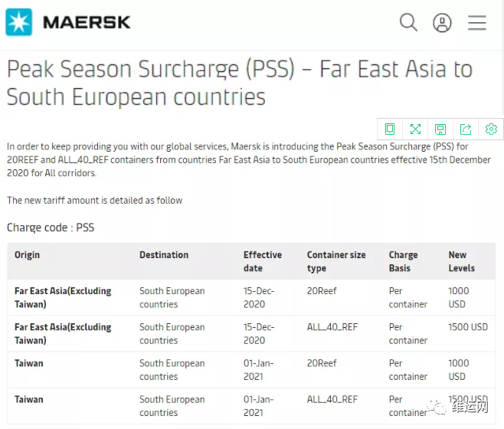Click the New Levels column header
504x429 pixels.
(x=462, y=261)
